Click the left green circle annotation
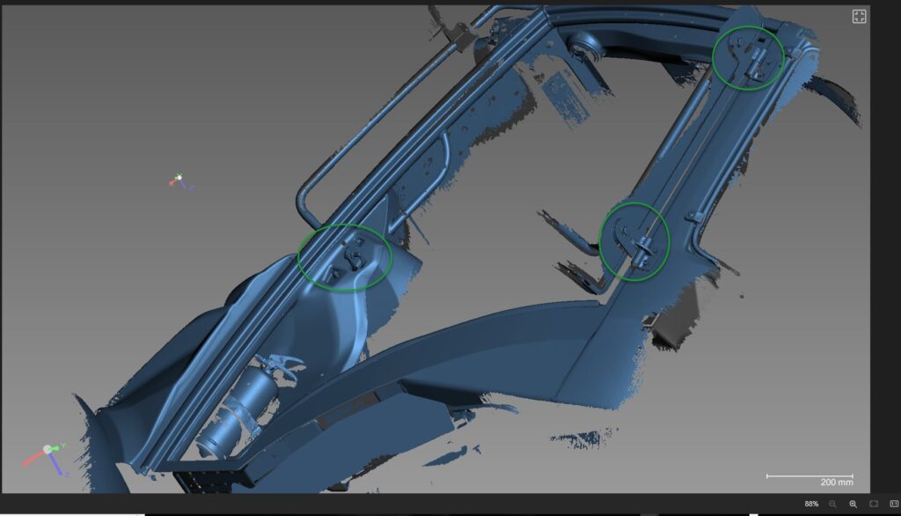The width and height of the screenshot is (901, 516). pyautogui.click(x=344, y=257)
